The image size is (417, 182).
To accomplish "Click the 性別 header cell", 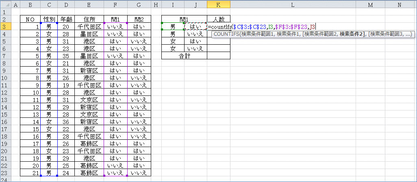I will point(49,19).
